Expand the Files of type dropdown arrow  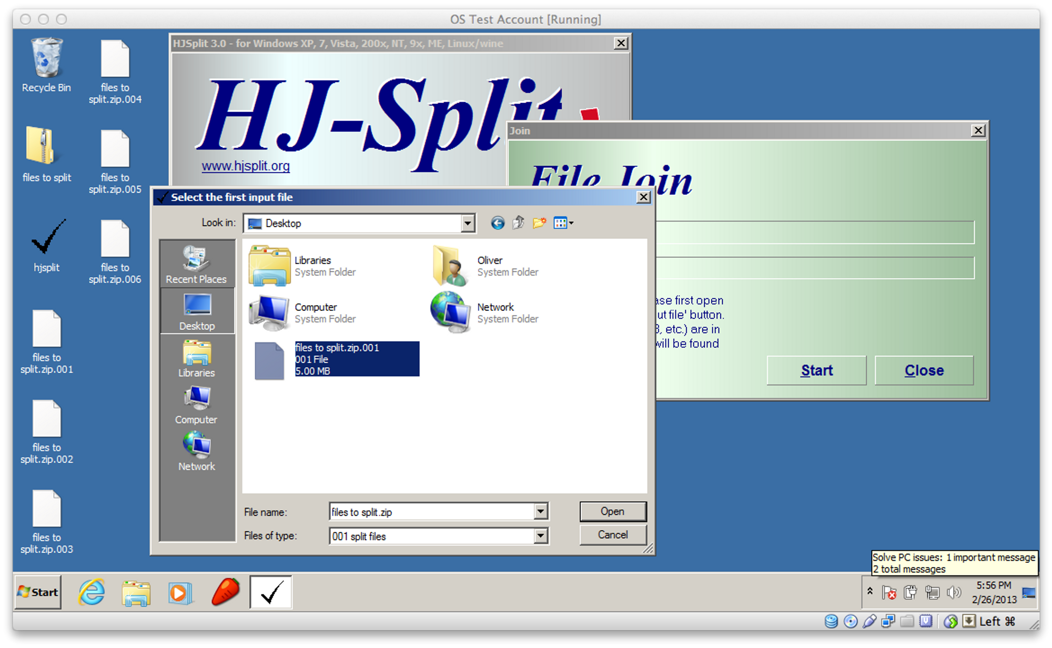coord(540,536)
